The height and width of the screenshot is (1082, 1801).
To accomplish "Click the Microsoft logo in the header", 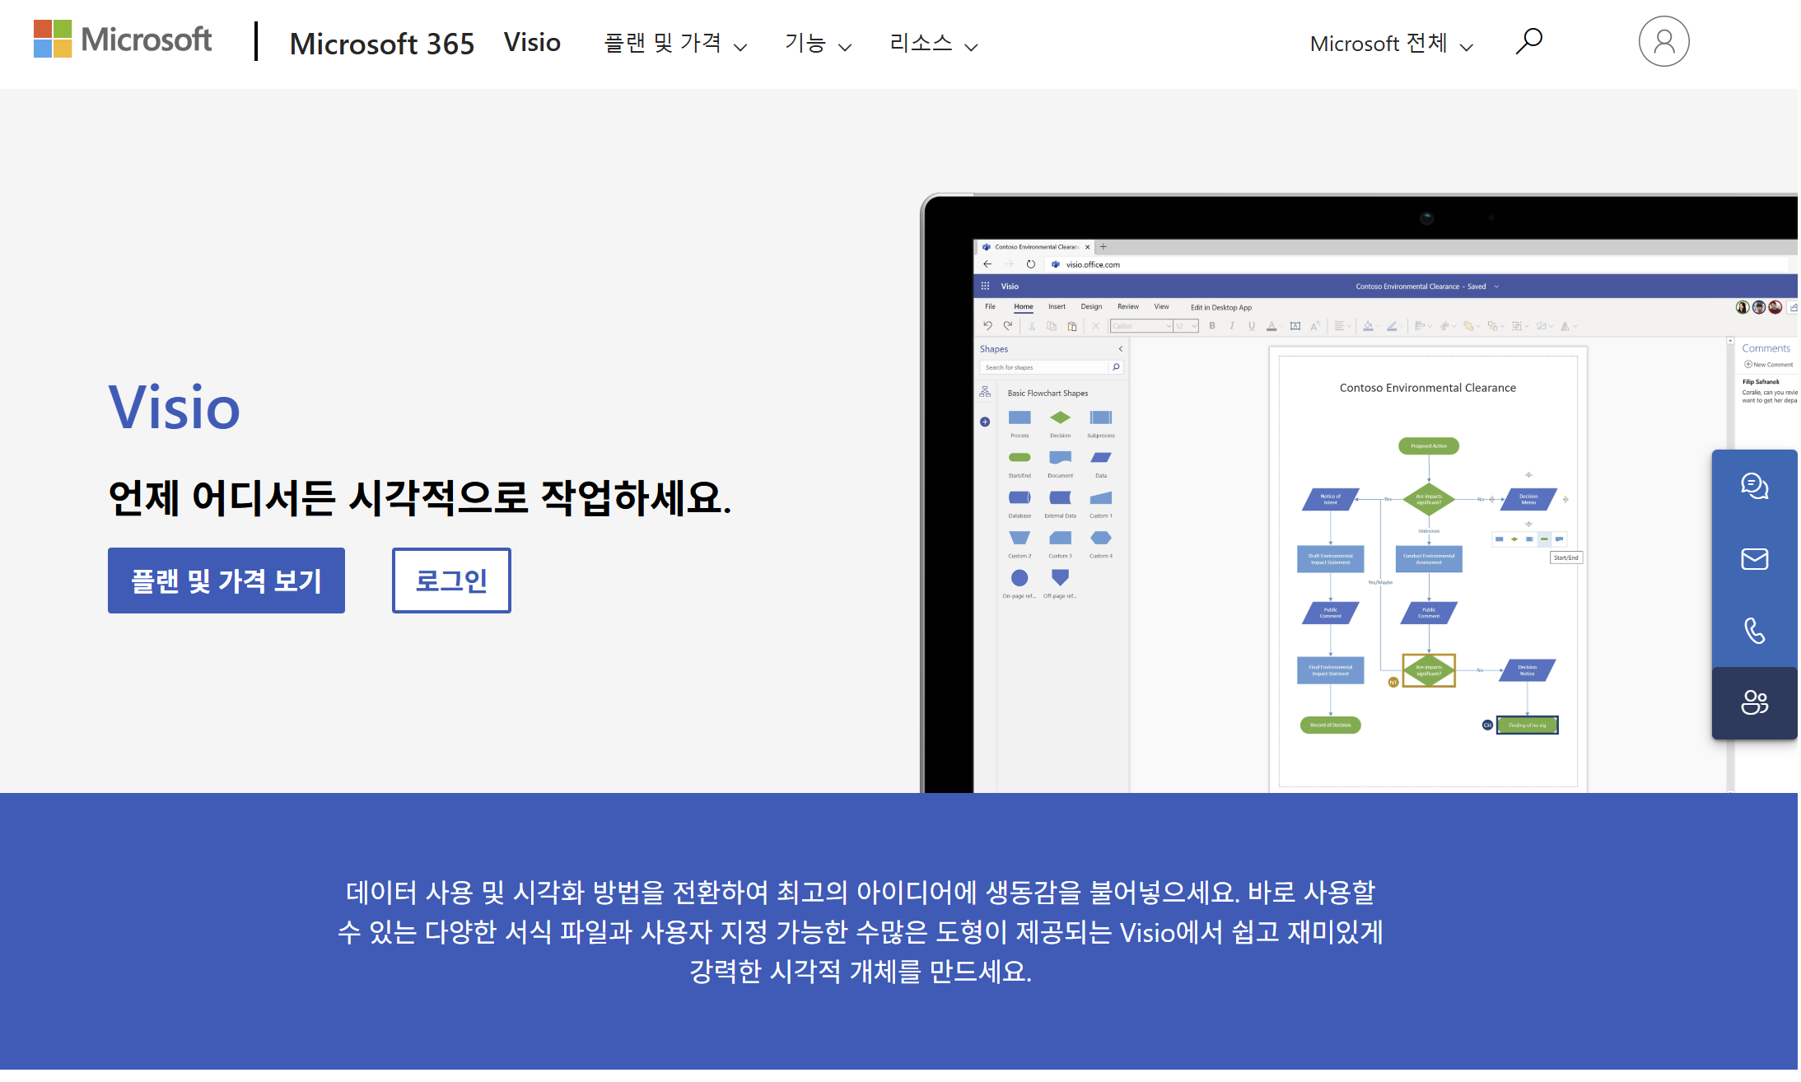I will click(x=123, y=40).
